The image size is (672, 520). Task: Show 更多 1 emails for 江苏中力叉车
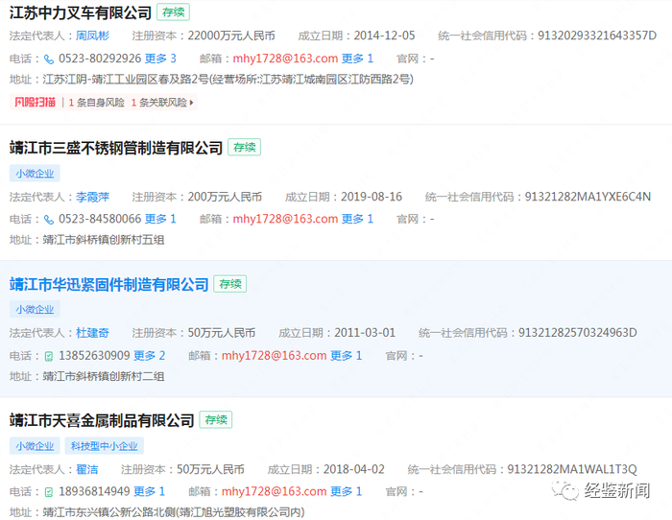point(357,59)
